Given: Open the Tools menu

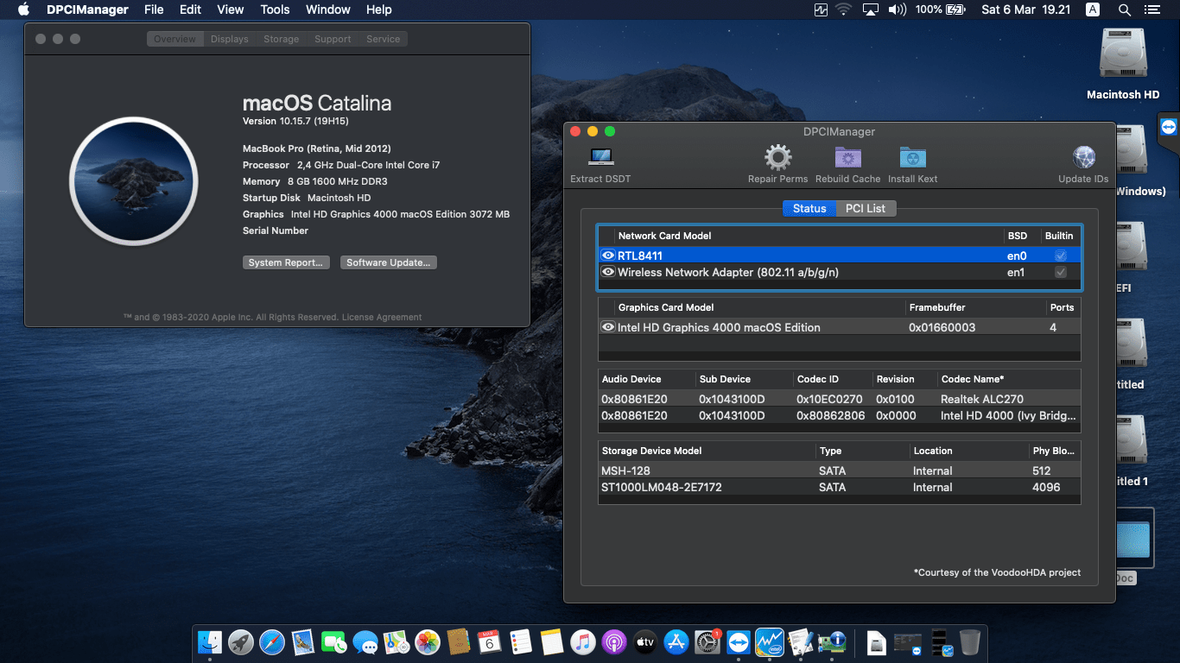Looking at the screenshot, I should coord(275,10).
